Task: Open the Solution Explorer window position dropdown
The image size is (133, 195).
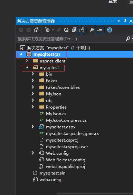Action: point(119,21)
